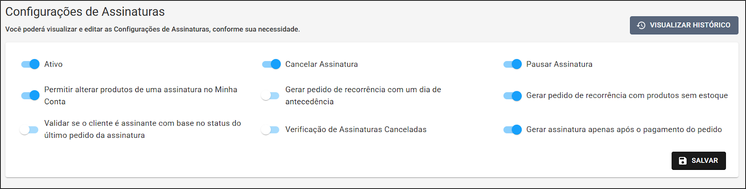746x189 pixels.
Task: Enable the Verificação de Assinaturas Canceladas switch
Action: pyautogui.click(x=270, y=129)
